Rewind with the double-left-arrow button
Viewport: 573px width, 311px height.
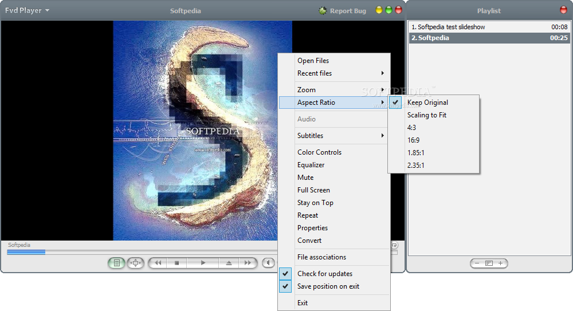tap(158, 263)
